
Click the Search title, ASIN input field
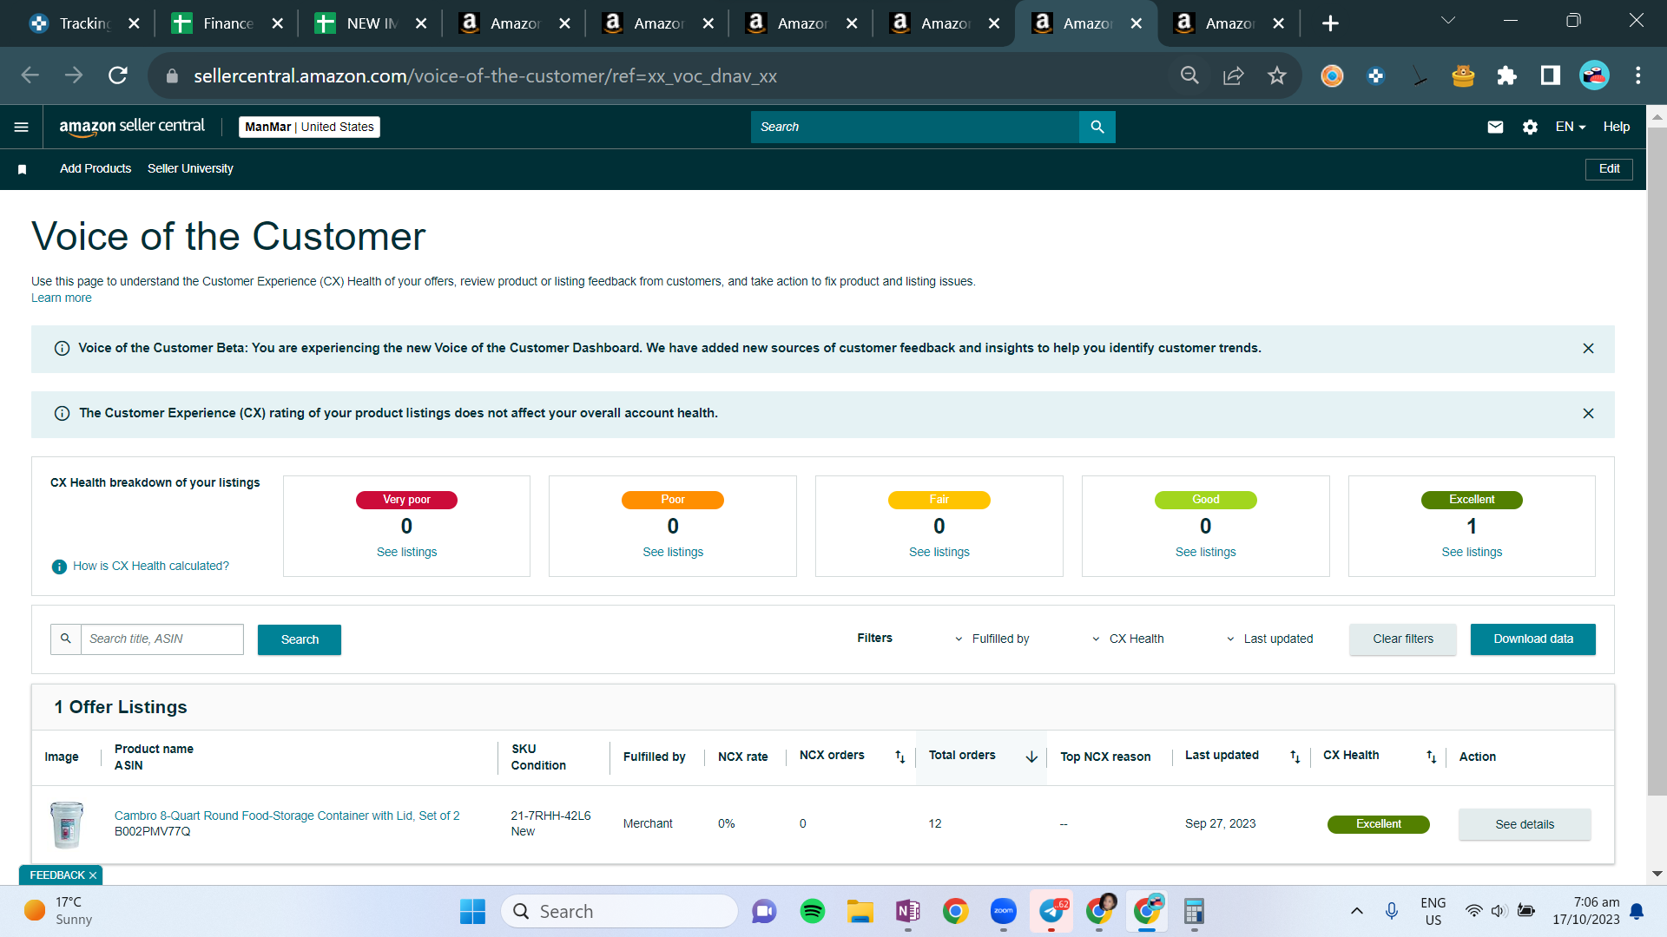tap(161, 639)
